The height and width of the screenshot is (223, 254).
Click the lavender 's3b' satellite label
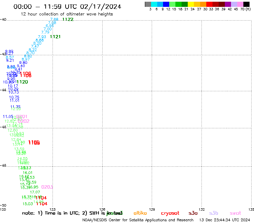click(x=213, y=213)
